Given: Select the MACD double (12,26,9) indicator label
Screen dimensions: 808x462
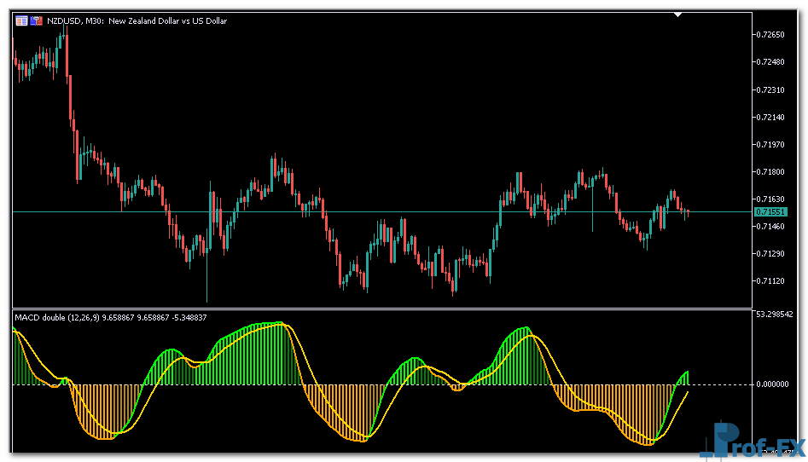Looking at the screenshot, I should [110, 317].
